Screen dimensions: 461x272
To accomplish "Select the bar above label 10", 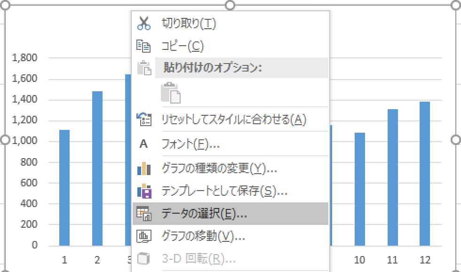I will pyautogui.click(x=359, y=189).
